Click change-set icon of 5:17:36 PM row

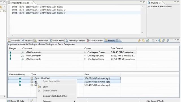pos(23,59)
